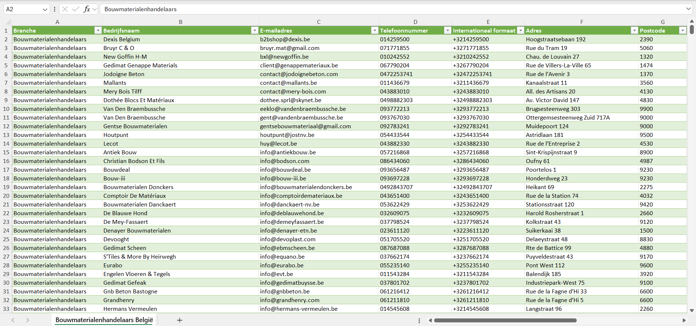The image size is (696, 326).
Task: Click the scroll right arrow of horizontal scrollbar
Action: pos(684,320)
